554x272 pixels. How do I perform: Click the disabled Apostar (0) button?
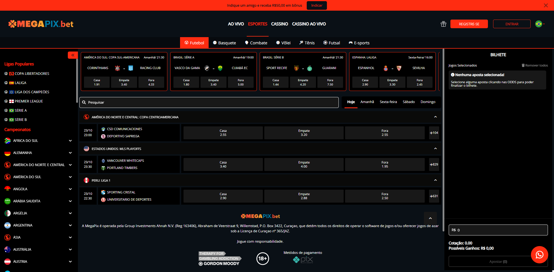click(498, 262)
